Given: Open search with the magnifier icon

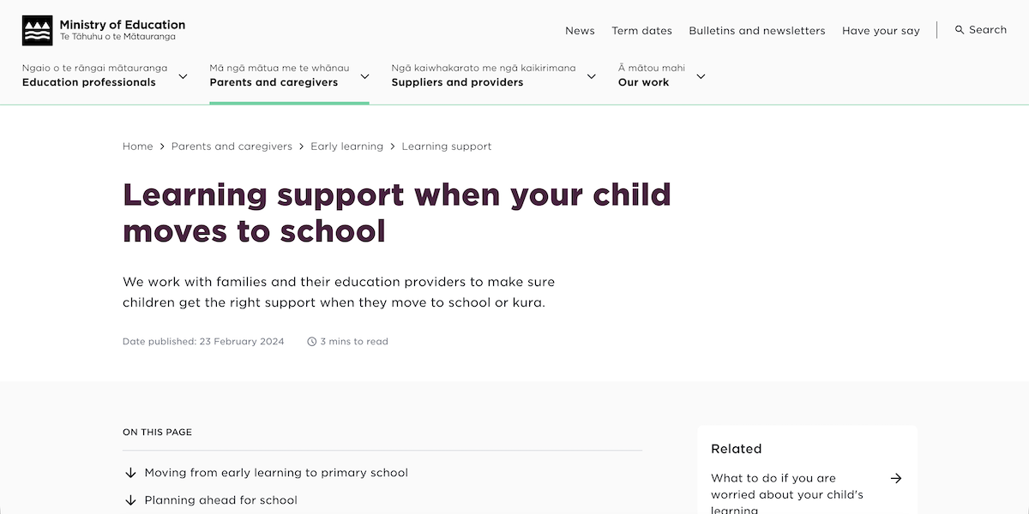Looking at the screenshot, I should 960,29.
